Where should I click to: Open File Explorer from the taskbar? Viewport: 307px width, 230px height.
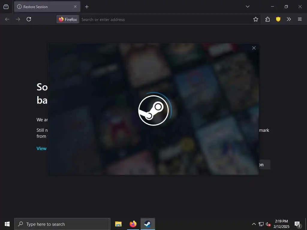click(118, 224)
